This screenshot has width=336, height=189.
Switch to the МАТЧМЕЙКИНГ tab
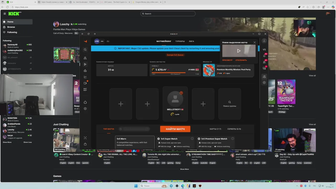pos(164,41)
